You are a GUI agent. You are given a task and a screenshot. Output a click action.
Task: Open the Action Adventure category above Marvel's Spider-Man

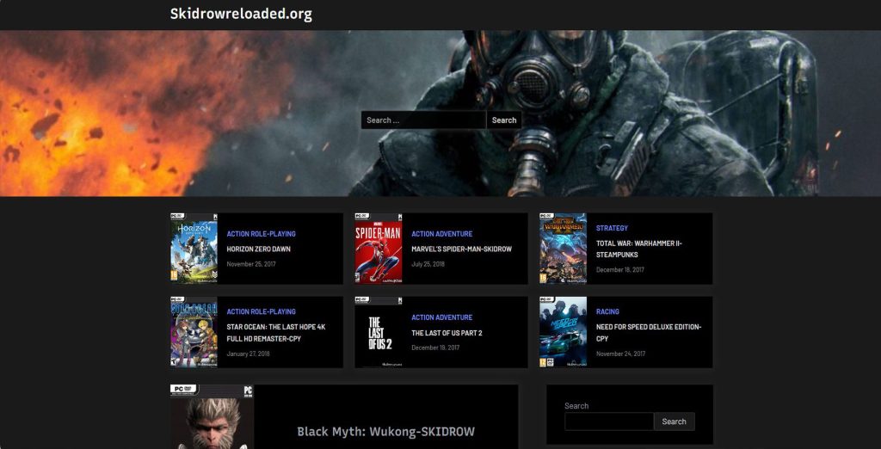[x=441, y=234]
